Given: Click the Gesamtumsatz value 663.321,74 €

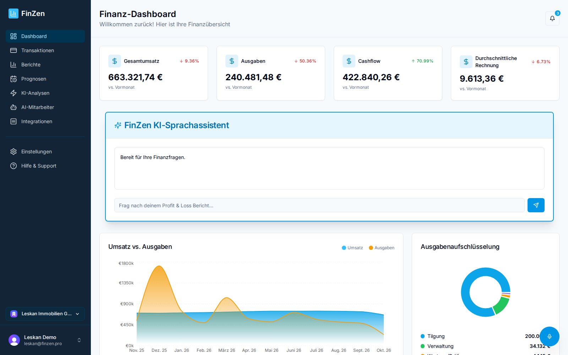Looking at the screenshot, I should [135, 77].
